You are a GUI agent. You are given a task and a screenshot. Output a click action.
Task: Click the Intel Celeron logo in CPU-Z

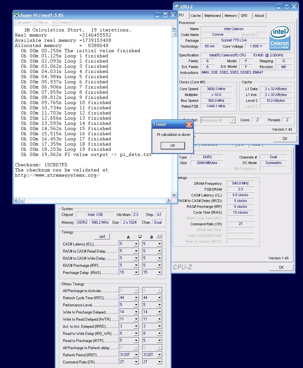(x=280, y=37)
